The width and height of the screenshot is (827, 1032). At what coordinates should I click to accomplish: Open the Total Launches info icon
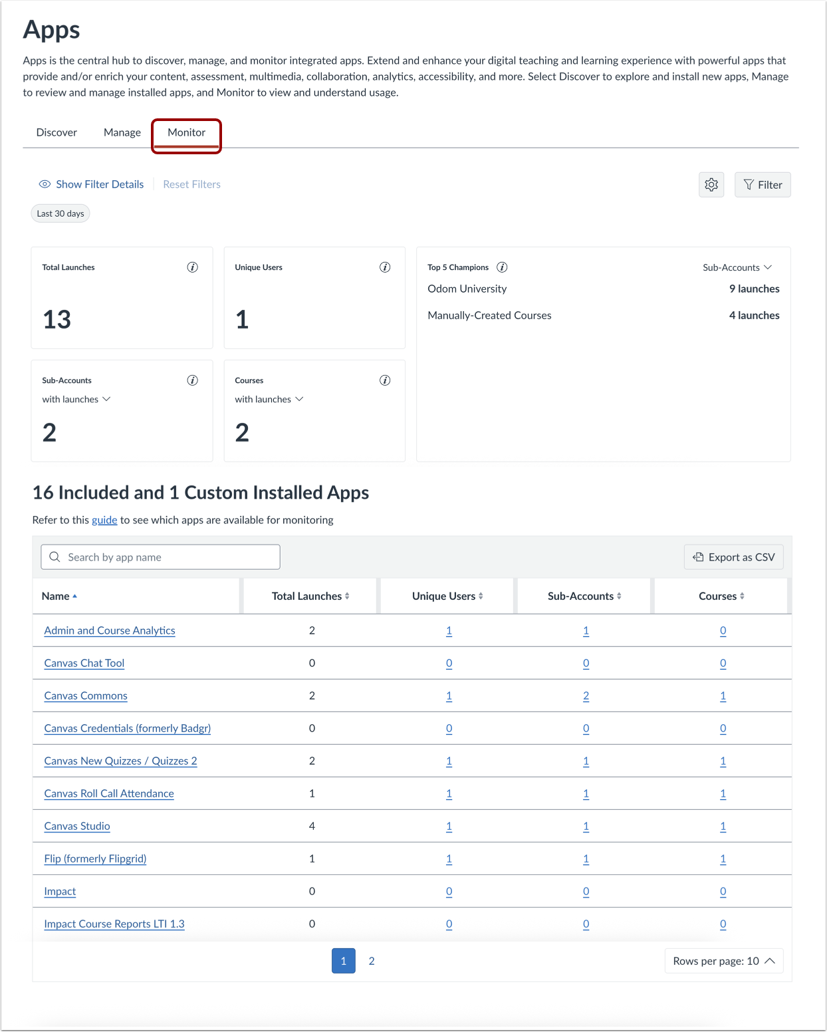tap(192, 267)
